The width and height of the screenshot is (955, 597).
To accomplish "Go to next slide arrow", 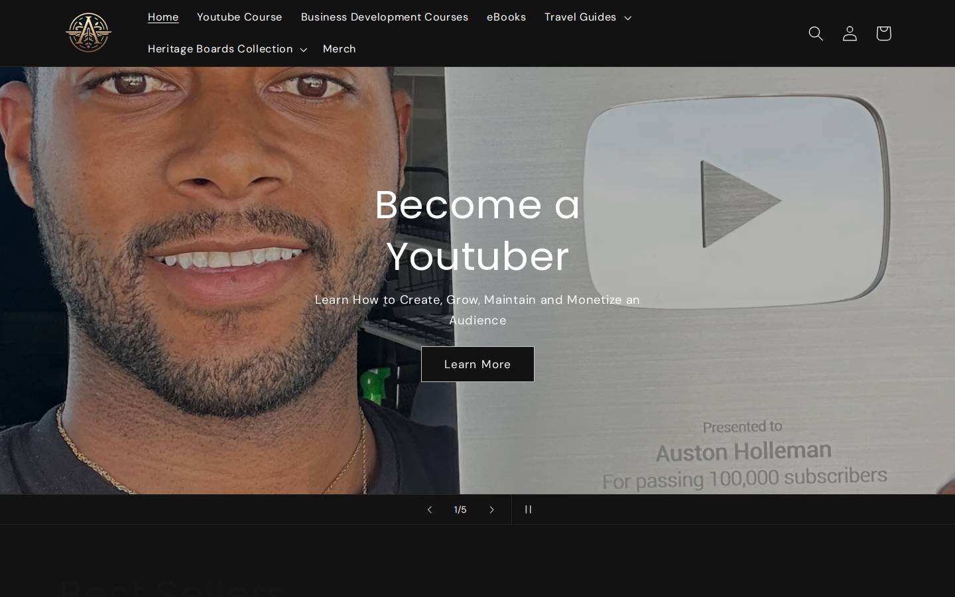I will point(491,509).
